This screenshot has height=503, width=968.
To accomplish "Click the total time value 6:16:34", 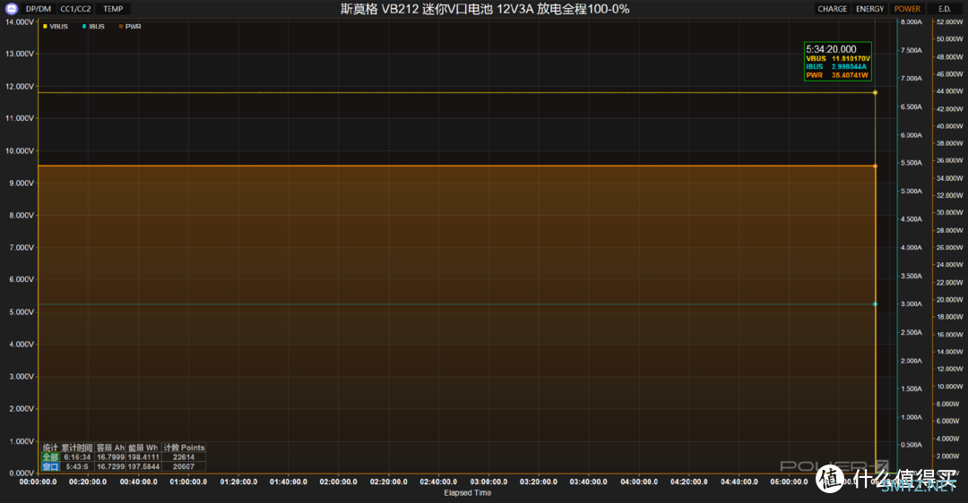I will (x=77, y=457).
